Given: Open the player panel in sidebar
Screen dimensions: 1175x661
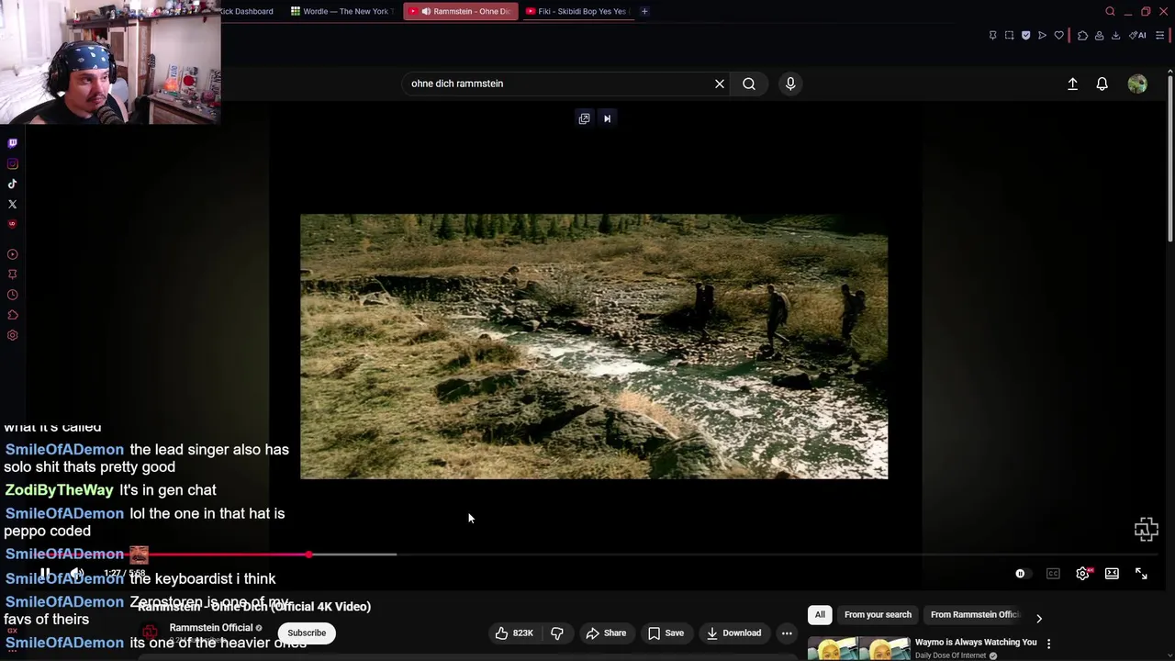Looking at the screenshot, I should (12, 254).
